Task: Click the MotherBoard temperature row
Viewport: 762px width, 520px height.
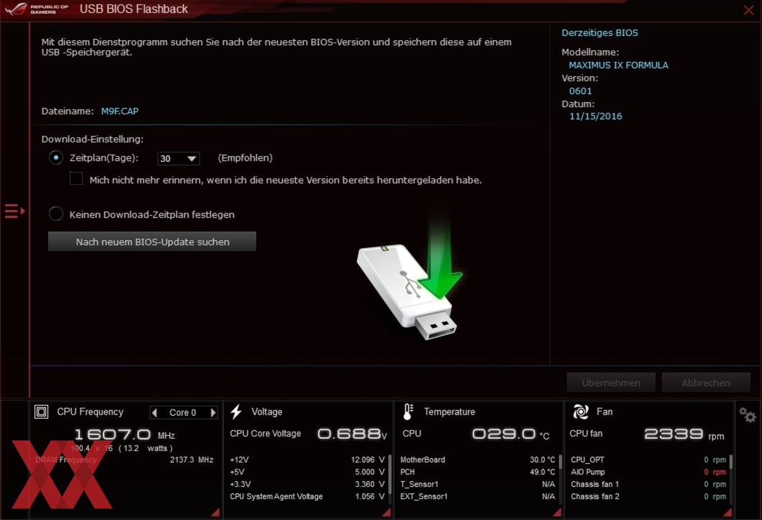Action: (477, 459)
